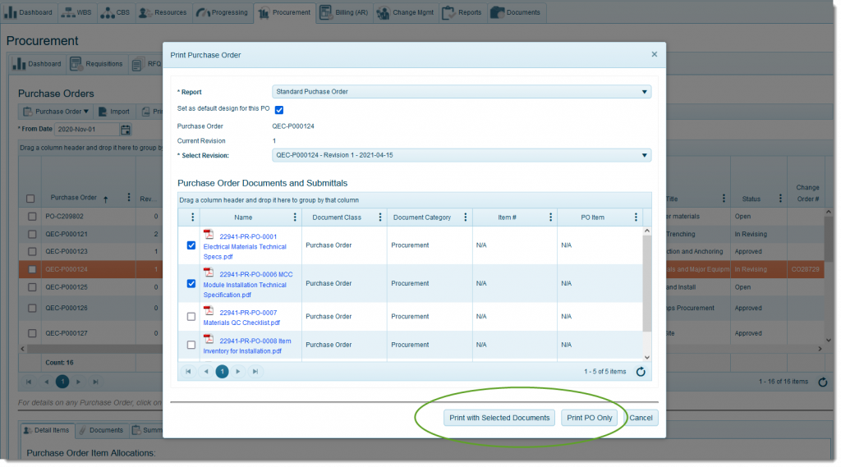The image size is (841, 467).
Task: Open the Document Class column menu icon
Action: tap(380, 217)
